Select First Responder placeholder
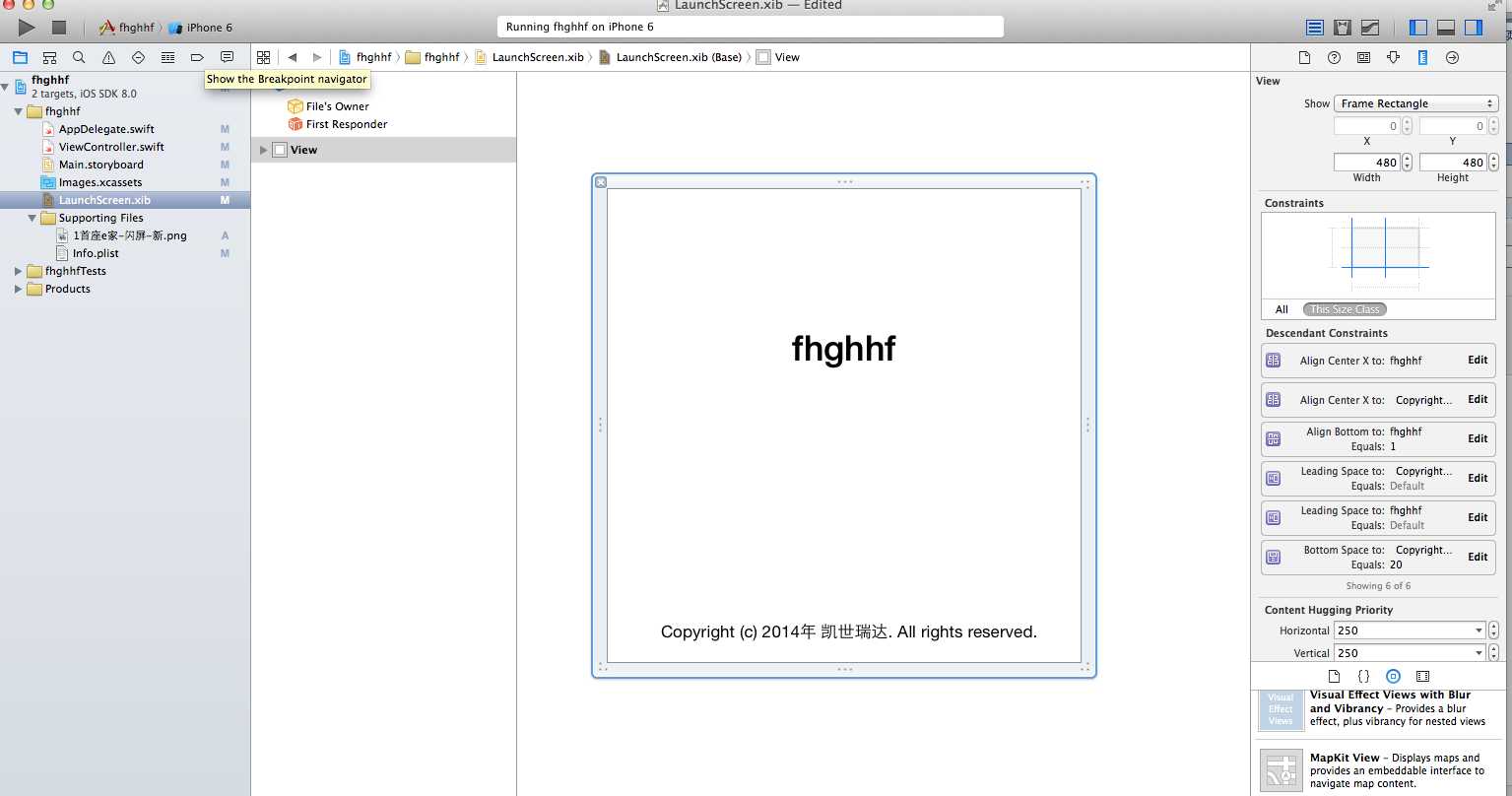Image resolution: width=1512 pixels, height=796 pixels. (x=347, y=124)
